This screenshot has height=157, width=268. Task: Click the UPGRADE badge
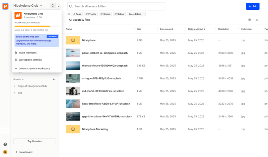[52, 37]
